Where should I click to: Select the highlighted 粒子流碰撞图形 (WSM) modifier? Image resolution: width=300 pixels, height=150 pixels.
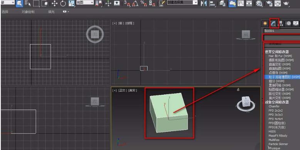pyautogui.click(x=282, y=77)
